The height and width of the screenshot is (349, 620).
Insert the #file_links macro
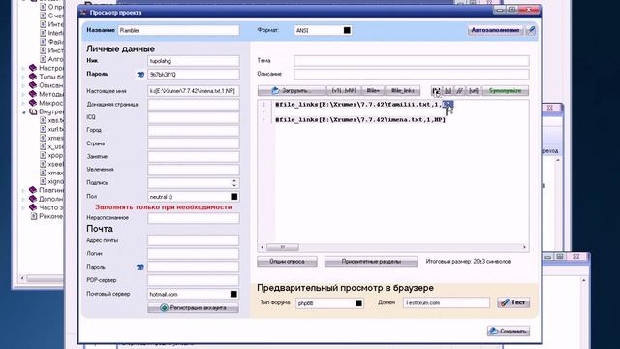(403, 90)
